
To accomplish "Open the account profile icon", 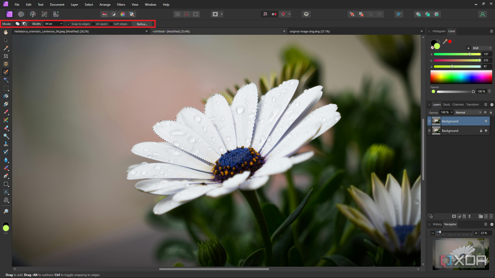I will (483, 14).
